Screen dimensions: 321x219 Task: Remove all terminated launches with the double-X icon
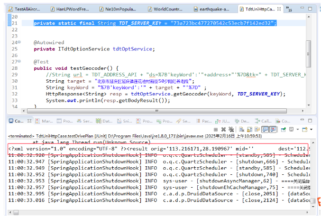pos(231,129)
